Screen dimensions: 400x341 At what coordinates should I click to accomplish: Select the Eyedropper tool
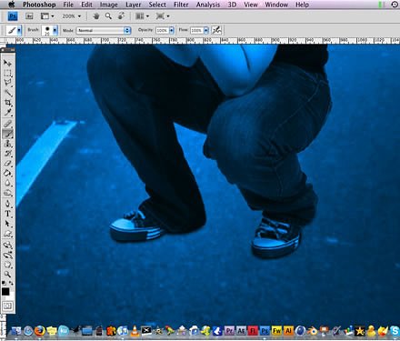[7, 113]
